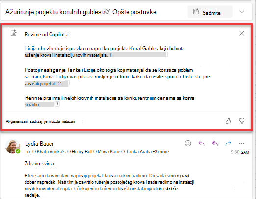Viewport: 256px width, 199px height.
Task: Click the email body starting 'Hteo sam da vam dam'
Action: coord(109,185)
